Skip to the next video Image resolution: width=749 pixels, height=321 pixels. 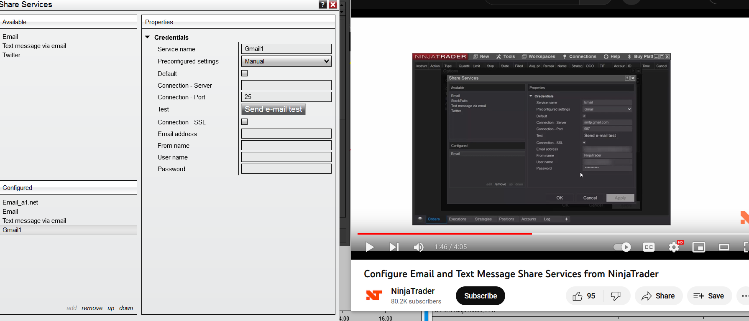click(x=394, y=247)
